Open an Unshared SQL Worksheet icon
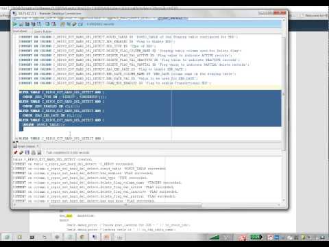Viewport: 329px width, 247px height. click(x=62, y=24)
